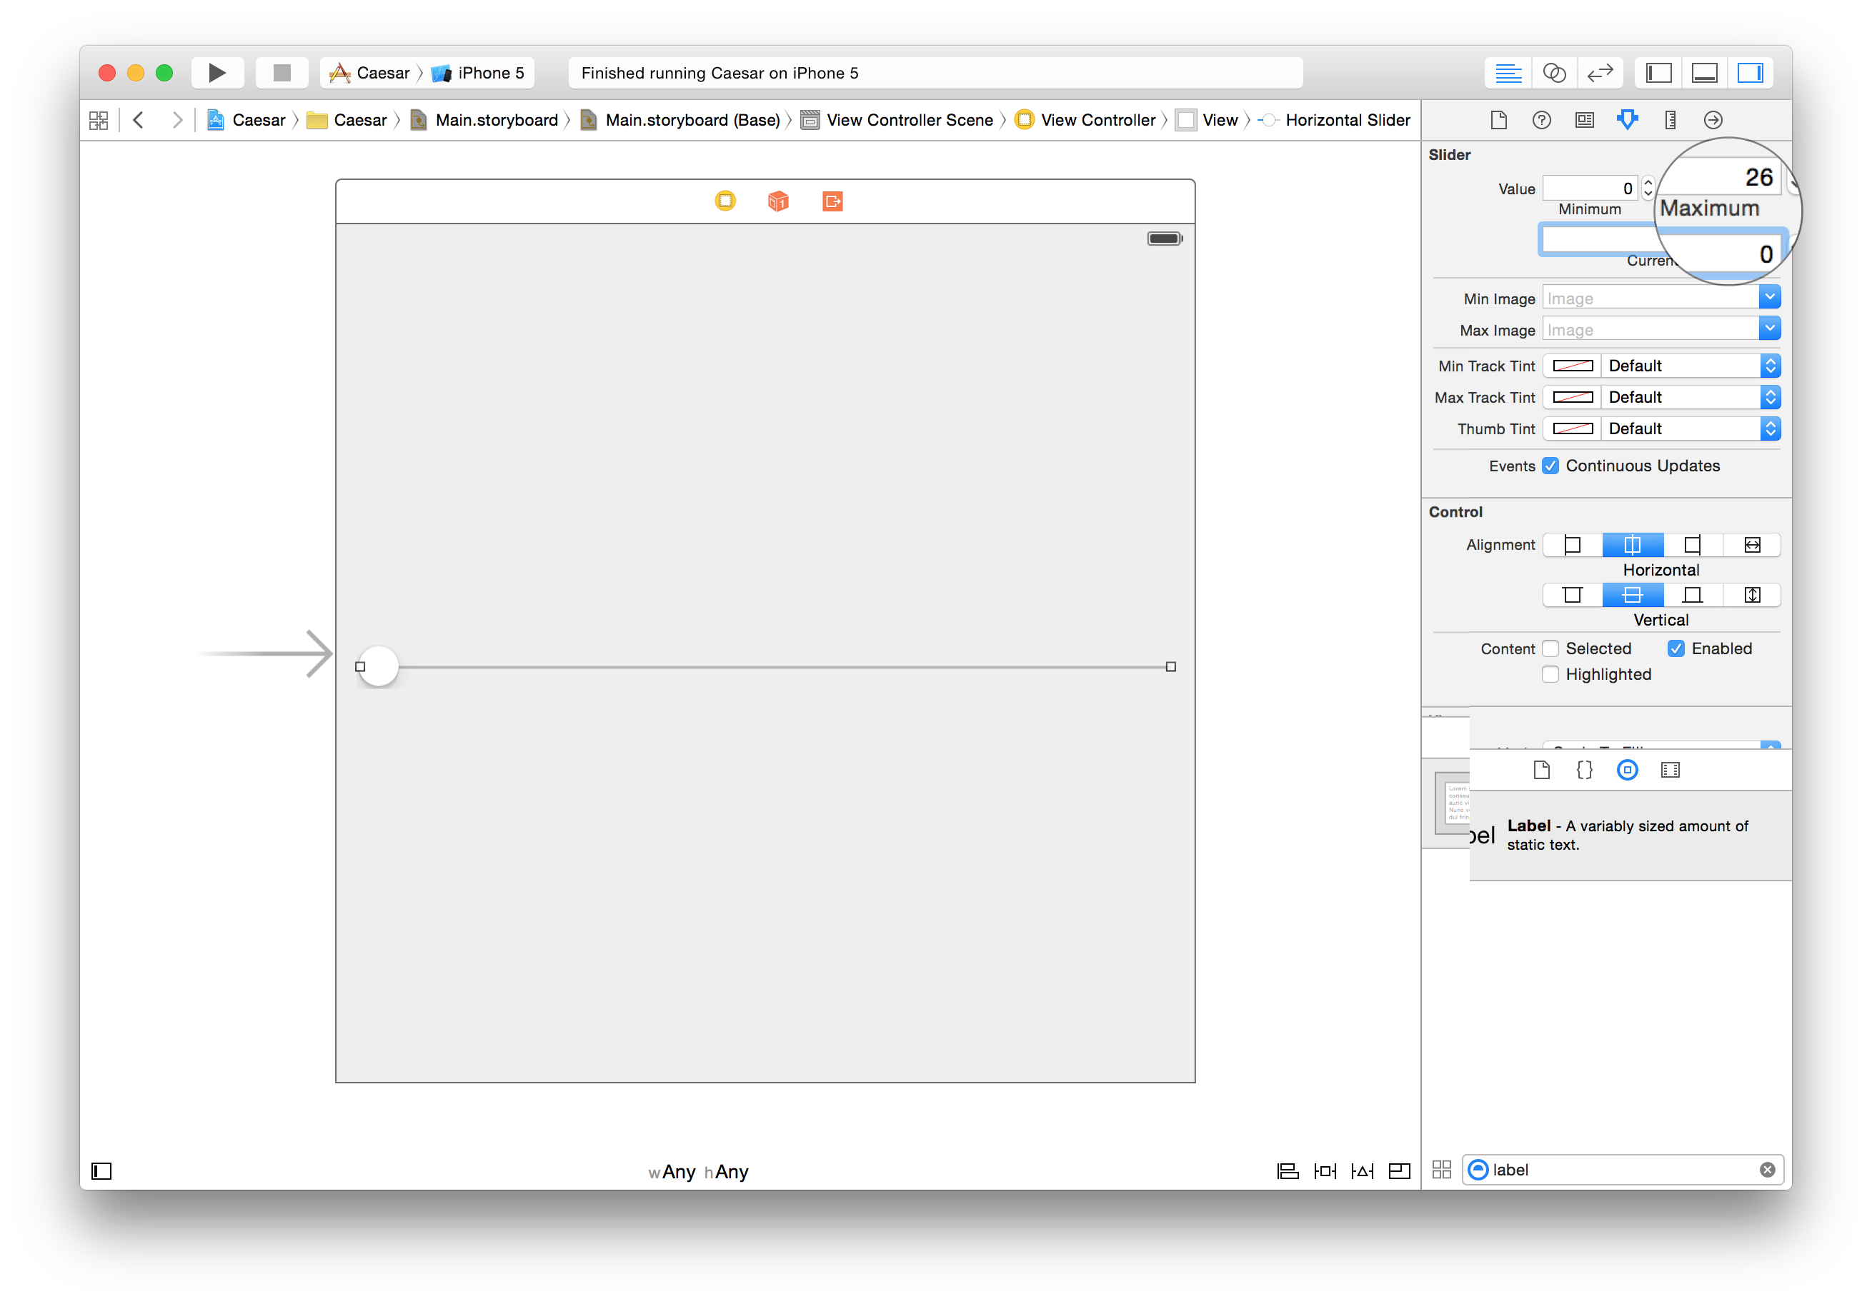Choose the iPhone 5 destination device

tap(479, 74)
